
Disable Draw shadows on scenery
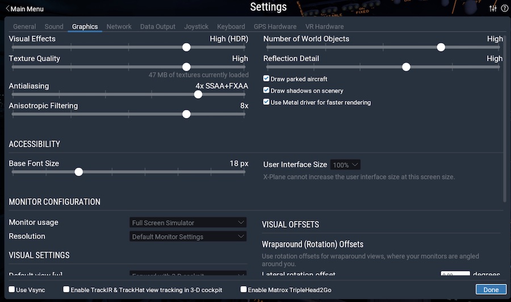[x=266, y=91]
